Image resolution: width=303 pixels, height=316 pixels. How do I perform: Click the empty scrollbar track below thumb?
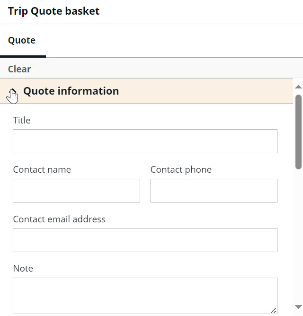(298, 236)
